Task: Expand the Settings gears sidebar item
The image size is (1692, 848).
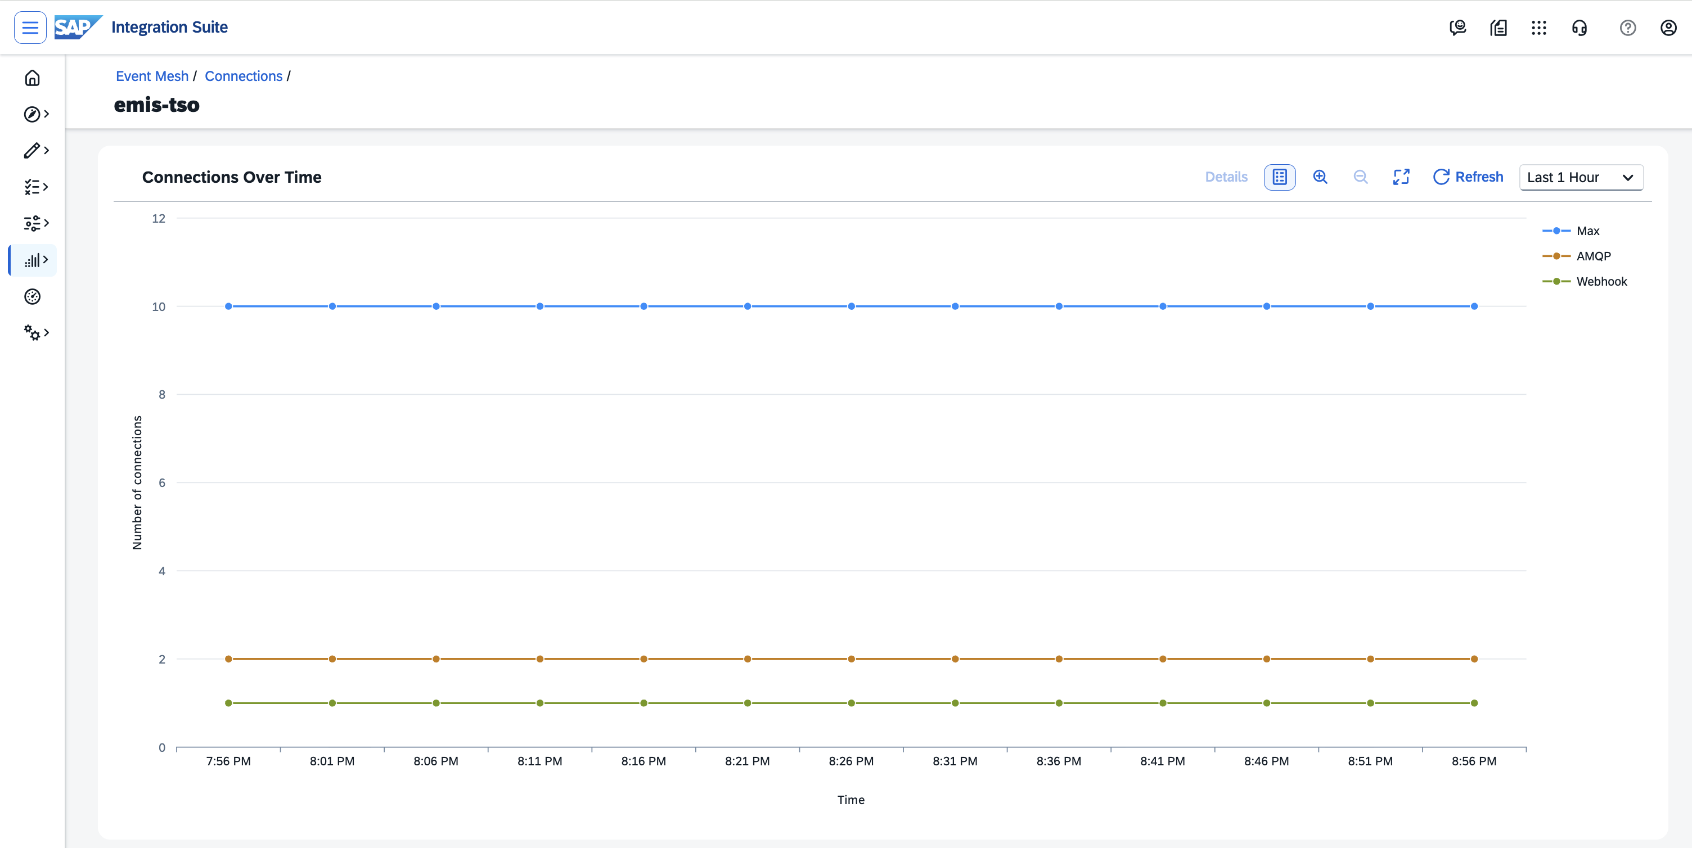Action: click(x=35, y=333)
